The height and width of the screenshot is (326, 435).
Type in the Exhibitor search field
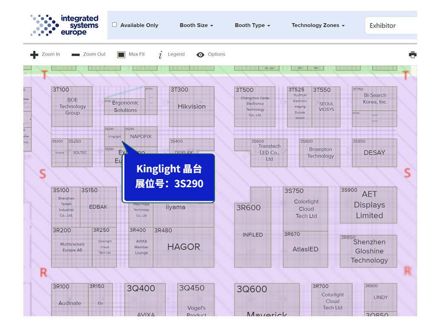tap(391, 25)
